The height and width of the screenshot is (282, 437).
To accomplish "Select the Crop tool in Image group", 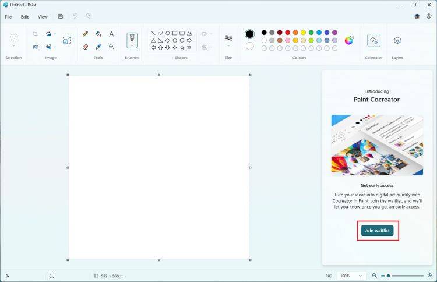I will [35, 34].
